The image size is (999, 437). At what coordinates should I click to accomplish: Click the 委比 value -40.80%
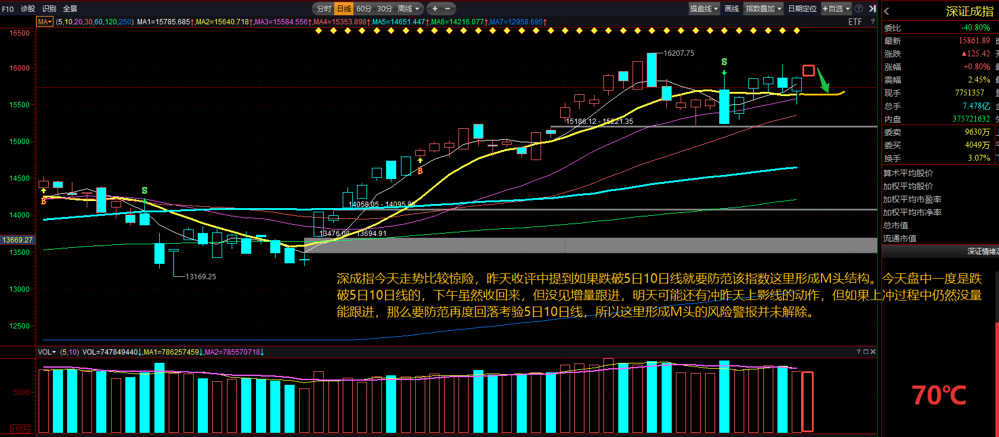[x=976, y=27]
